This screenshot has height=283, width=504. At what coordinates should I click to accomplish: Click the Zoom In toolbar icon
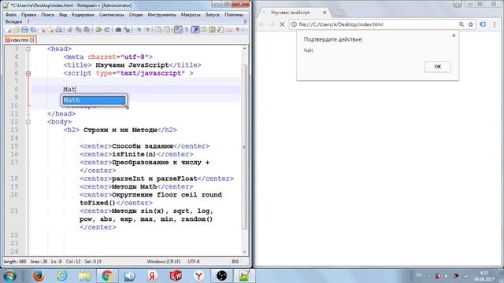tap(139, 30)
